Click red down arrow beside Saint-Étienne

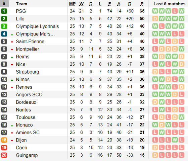[x=12, y=42]
